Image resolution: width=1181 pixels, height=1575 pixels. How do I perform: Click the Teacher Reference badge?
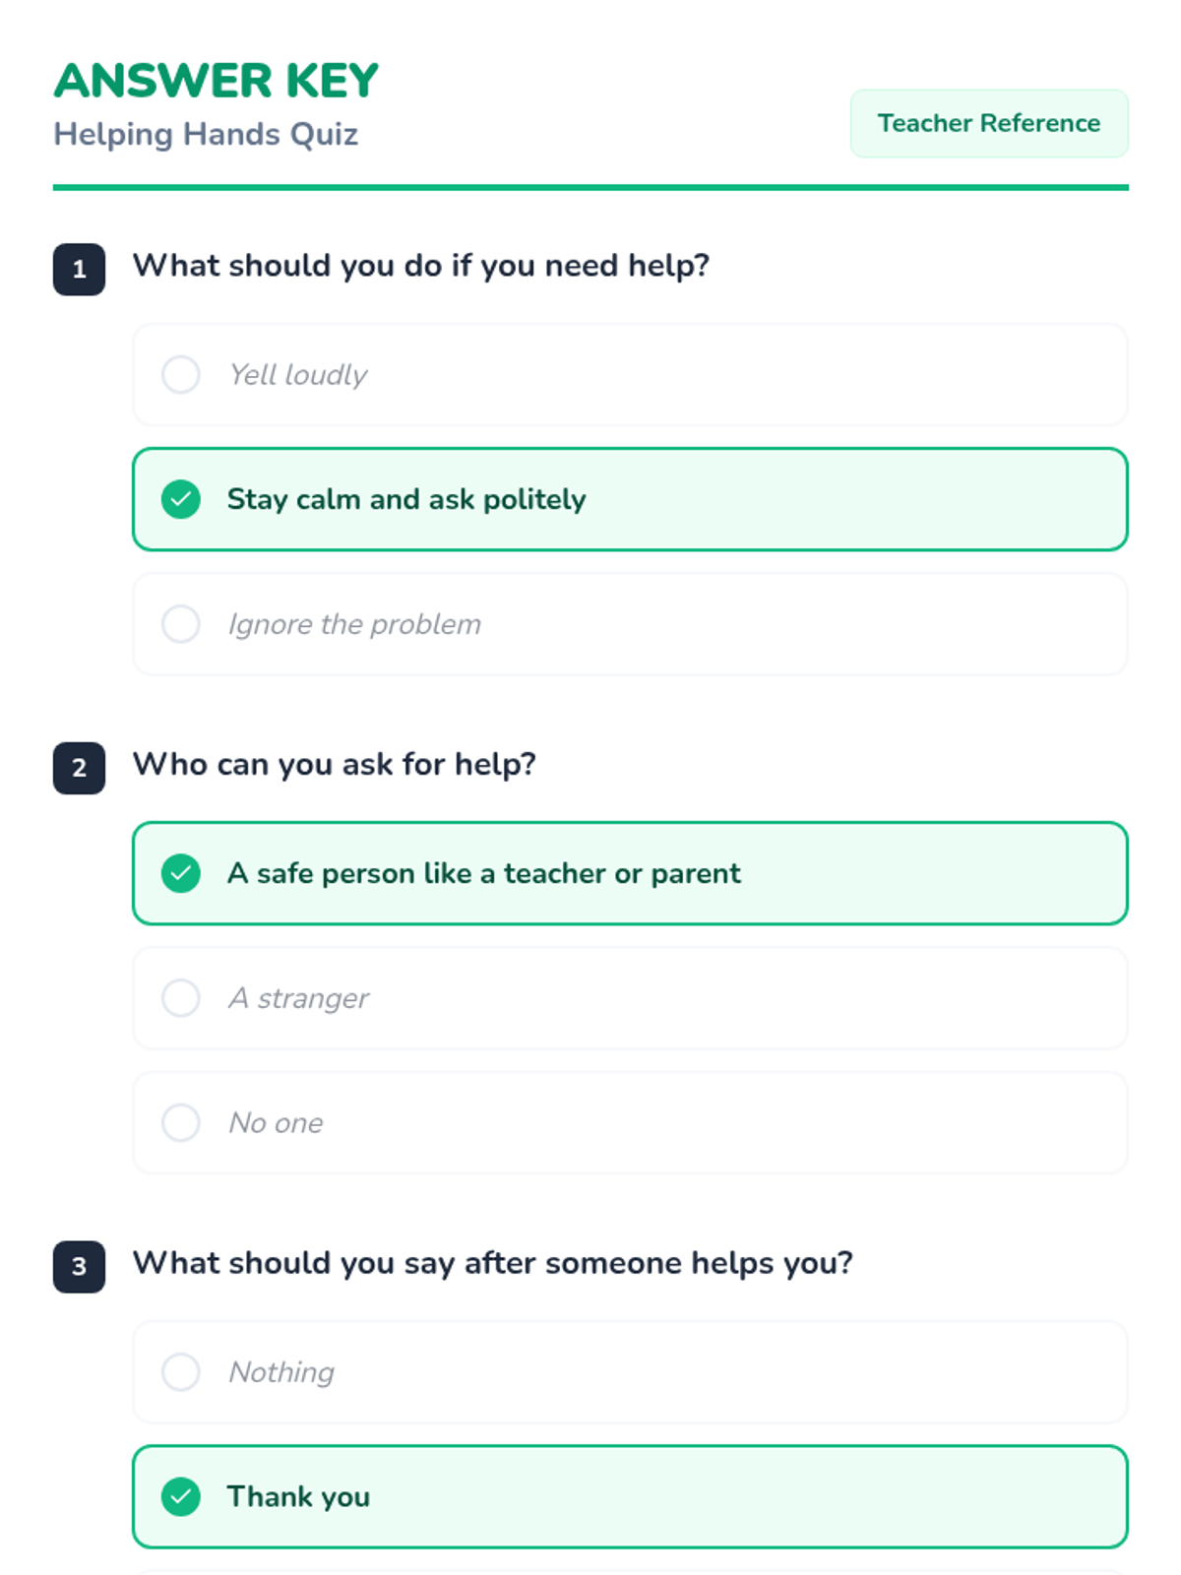[988, 123]
